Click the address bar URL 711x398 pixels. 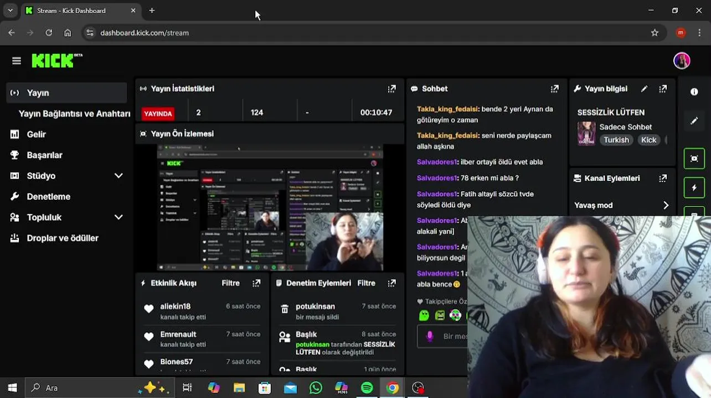[145, 33]
